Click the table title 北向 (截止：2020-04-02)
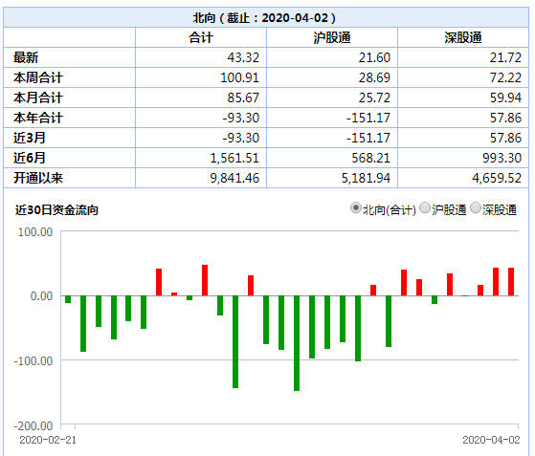 tap(264, 18)
